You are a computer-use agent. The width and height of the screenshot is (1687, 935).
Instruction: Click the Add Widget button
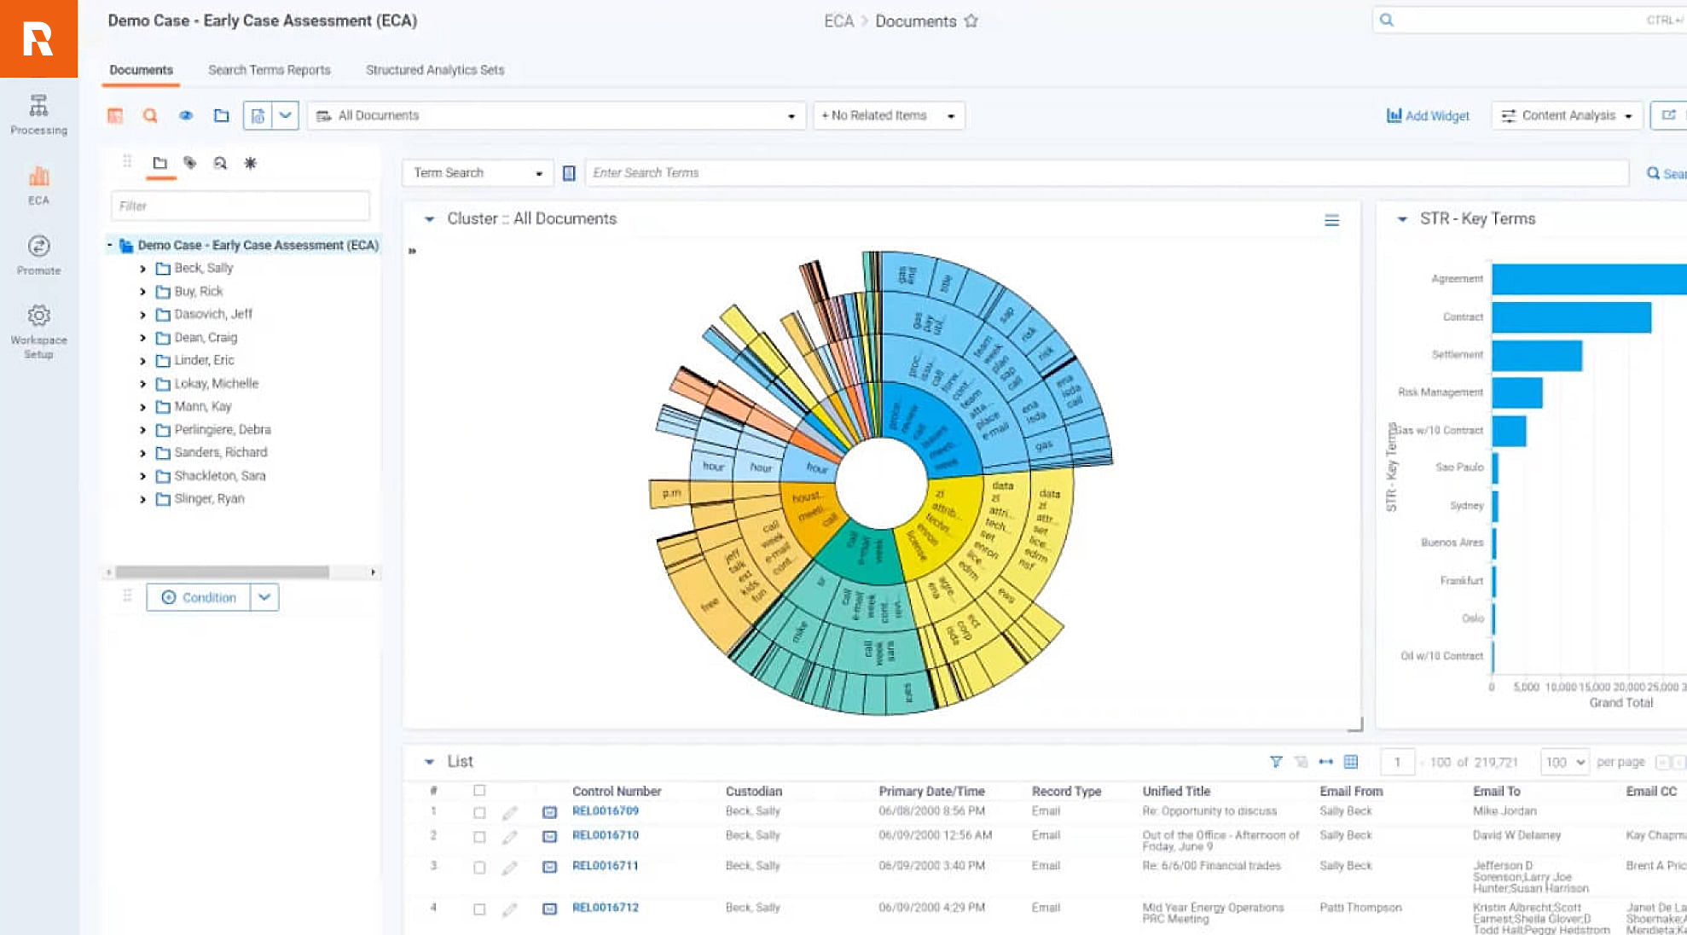click(x=1427, y=115)
